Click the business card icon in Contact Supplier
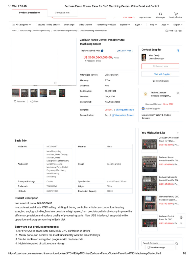Image resolution: width=194 pixels, height=259 pixels. [178, 50]
